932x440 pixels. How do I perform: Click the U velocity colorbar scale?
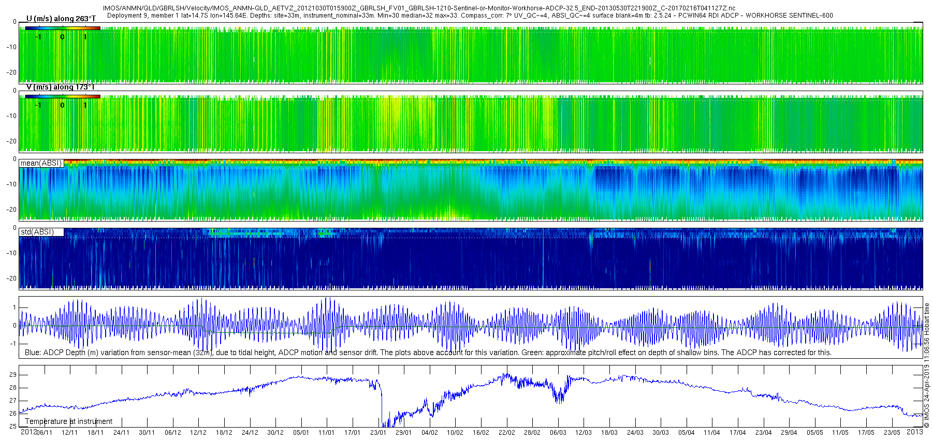63,28
